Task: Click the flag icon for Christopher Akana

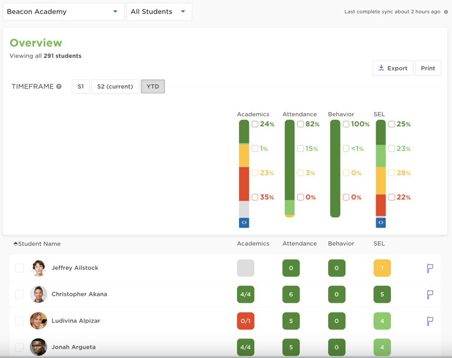Action: click(430, 295)
